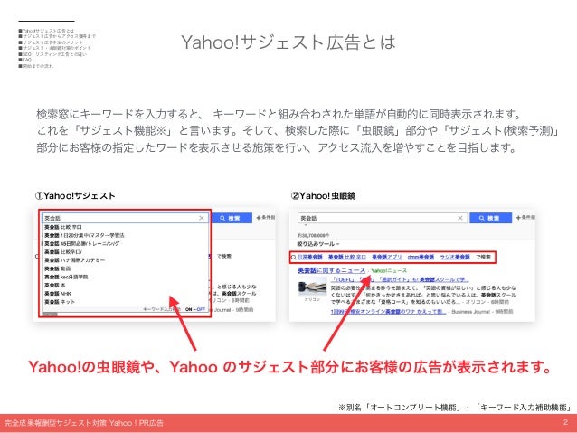Screen dimensions: 577x433
Task: Select the ■SEO・リスティング広告との違い outline item
Action: (x=52, y=54)
